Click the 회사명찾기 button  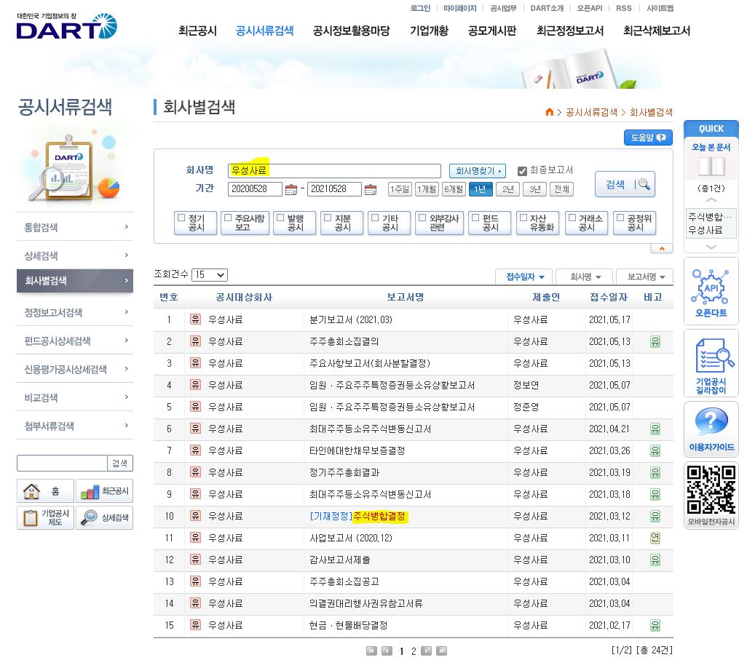(x=478, y=171)
